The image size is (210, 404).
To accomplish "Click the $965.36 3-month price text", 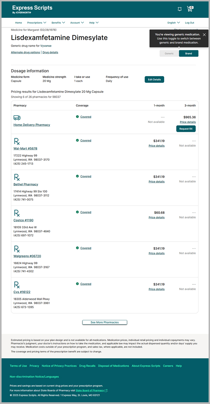I will (x=189, y=117).
